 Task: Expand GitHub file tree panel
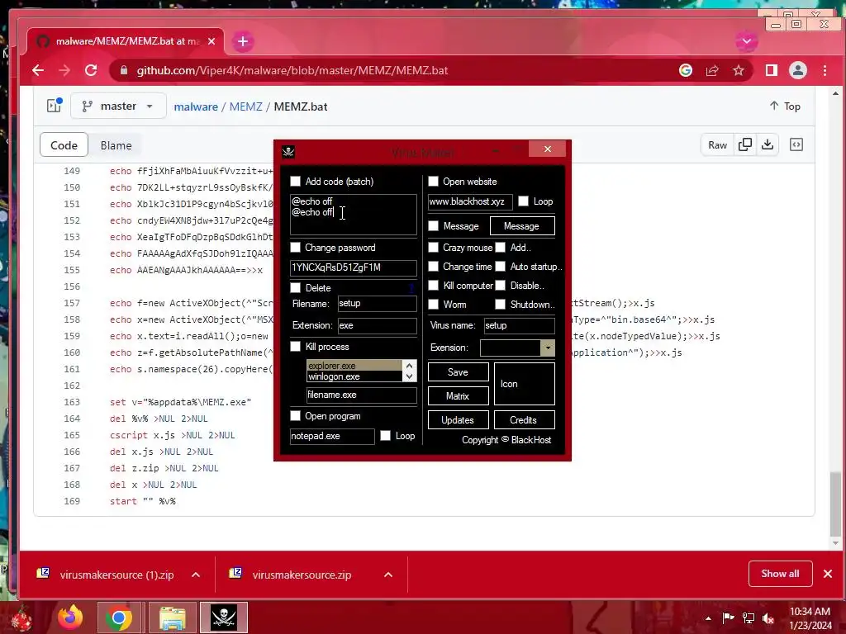[x=54, y=106]
